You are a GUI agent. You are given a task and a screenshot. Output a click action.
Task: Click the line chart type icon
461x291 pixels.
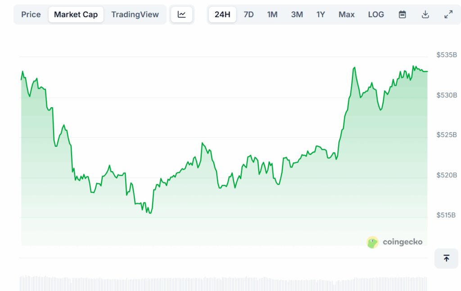(181, 14)
